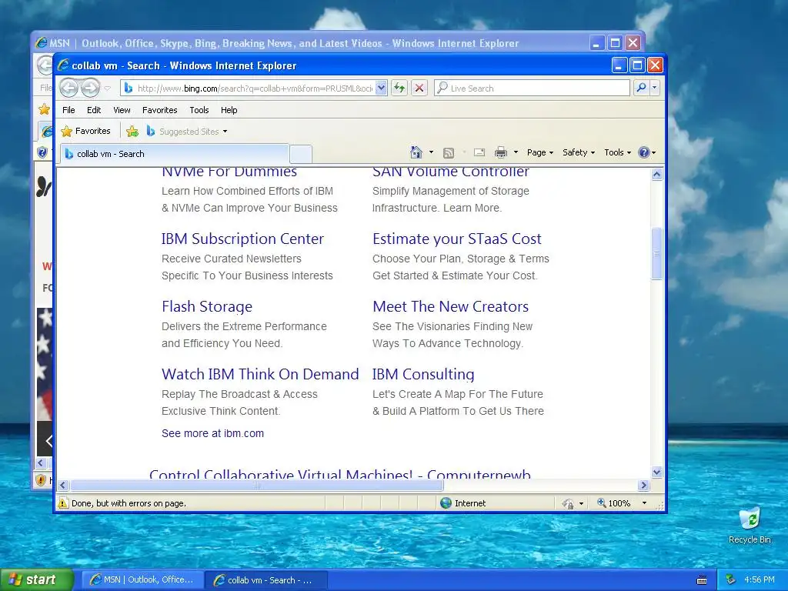788x591 pixels.
Task: Click collab vm - Search taskbar button
Action: 266,580
